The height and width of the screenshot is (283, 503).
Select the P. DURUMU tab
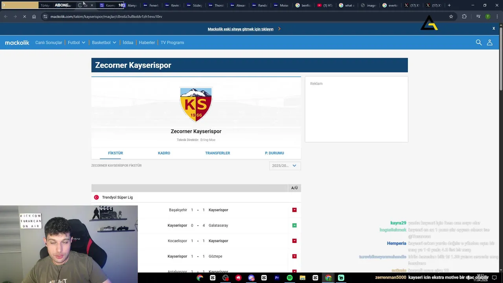pos(274,153)
